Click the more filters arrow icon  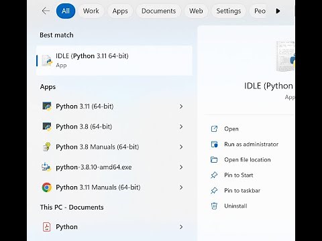point(278,11)
